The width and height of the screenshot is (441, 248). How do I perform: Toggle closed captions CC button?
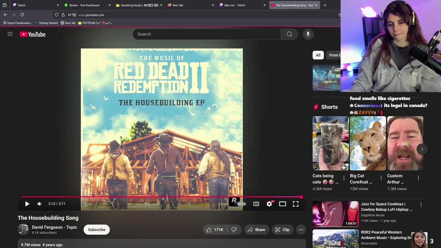(x=256, y=204)
